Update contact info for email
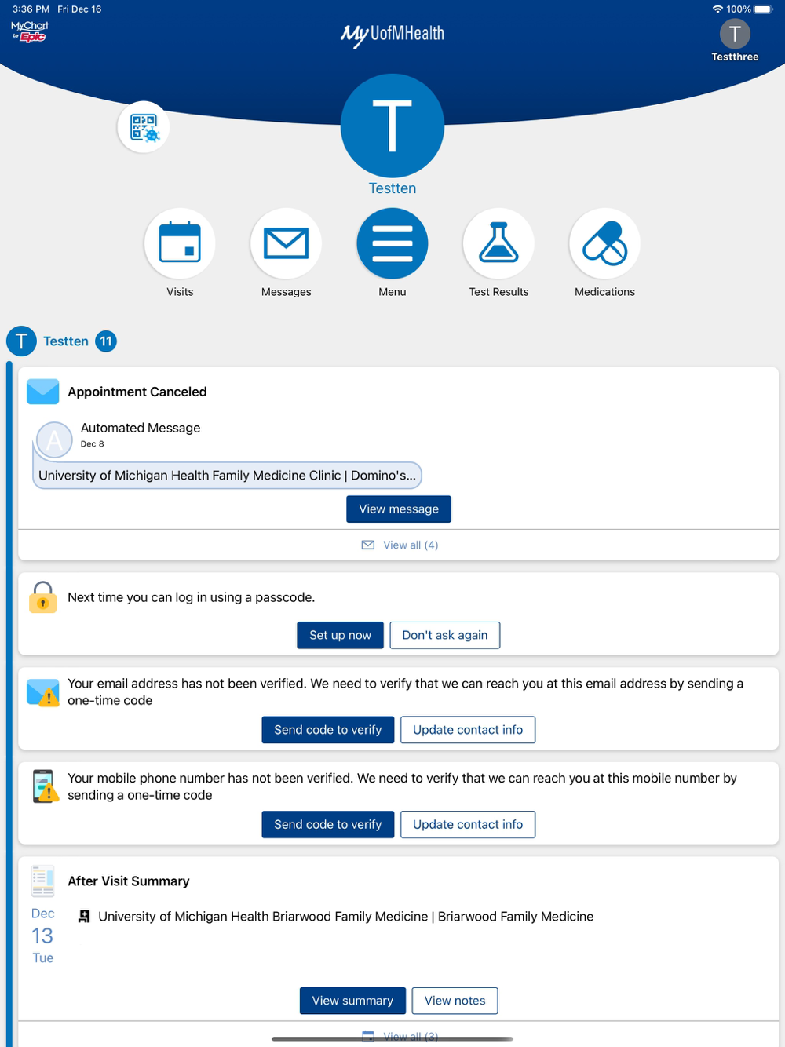The image size is (785, 1047). pyautogui.click(x=468, y=730)
